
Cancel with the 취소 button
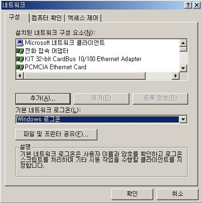click(x=178, y=194)
